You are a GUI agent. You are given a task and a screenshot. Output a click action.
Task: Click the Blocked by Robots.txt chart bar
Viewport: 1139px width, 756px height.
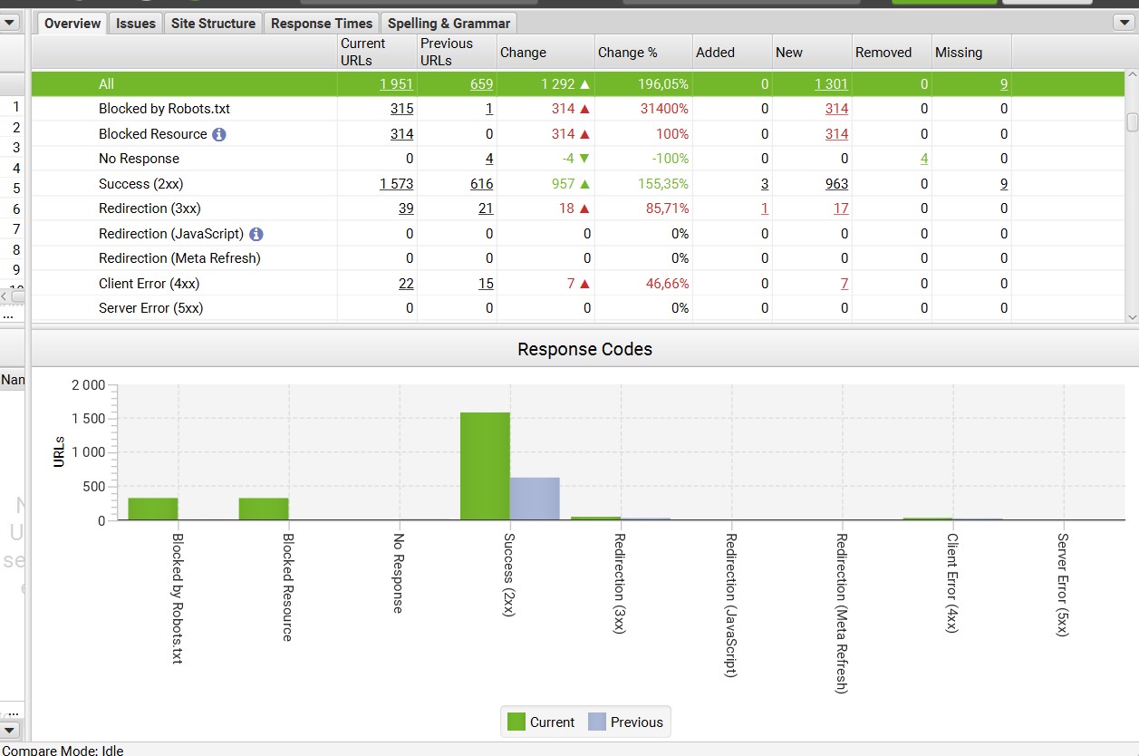tap(152, 509)
